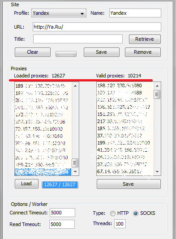Click the Load proxies button
Image resolution: width=176 pixels, height=239 pixels.
click(x=26, y=184)
